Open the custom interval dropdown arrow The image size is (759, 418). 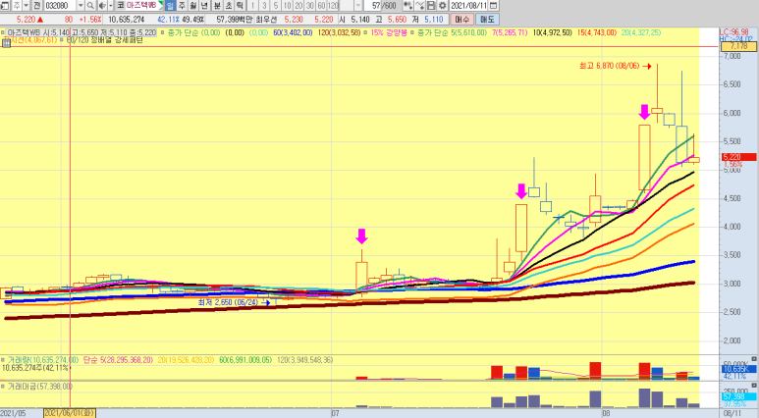[357, 6]
